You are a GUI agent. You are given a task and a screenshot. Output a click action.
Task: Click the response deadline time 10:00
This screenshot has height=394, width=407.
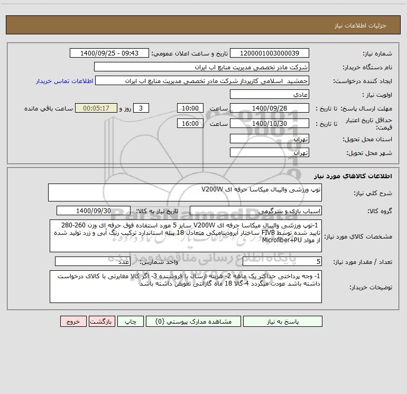coord(190,108)
